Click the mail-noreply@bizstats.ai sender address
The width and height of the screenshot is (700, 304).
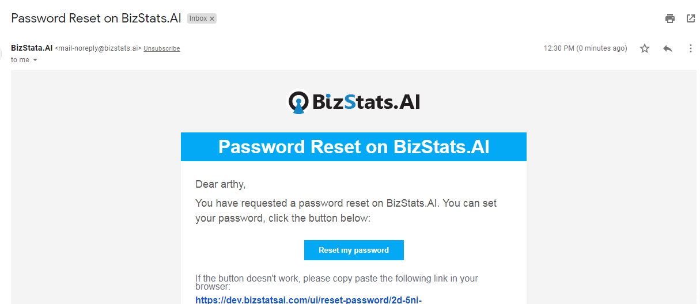98,49
